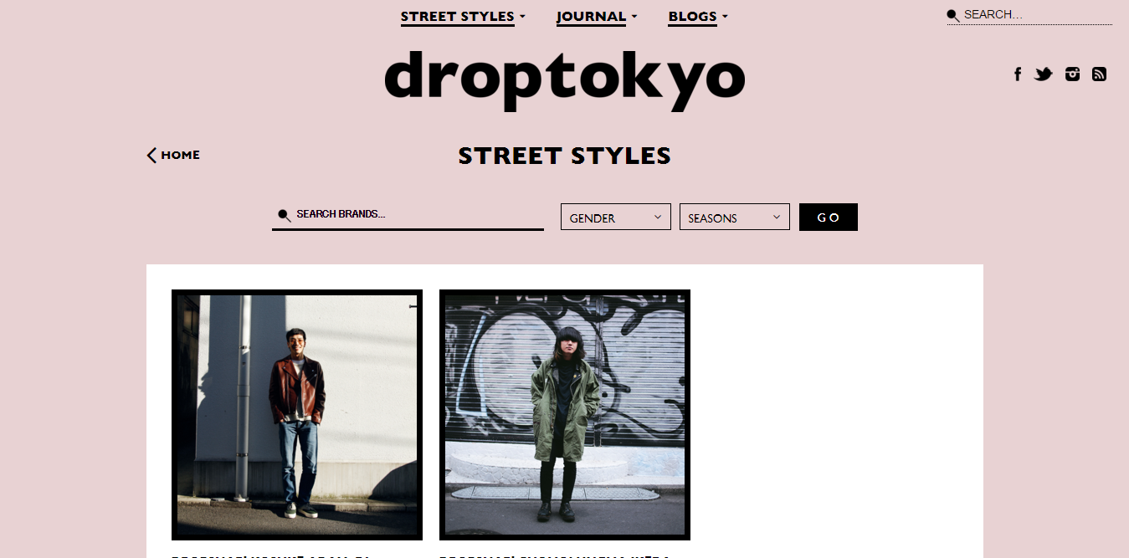The width and height of the screenshot is (1129, 558).
Task: Open the Street Styles menu arrow
Action: 522,17
